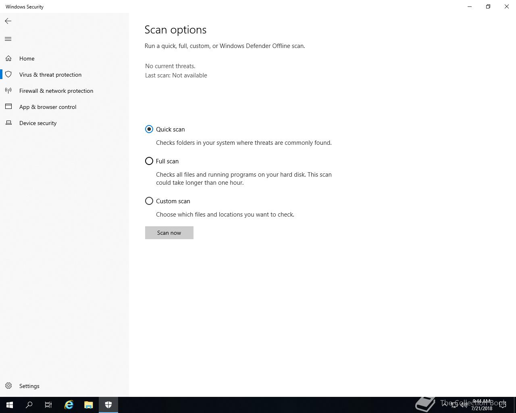This screenshot has height=413, width=516.
Task: Open Firewall & network protection page
Action: pos(64,91)
